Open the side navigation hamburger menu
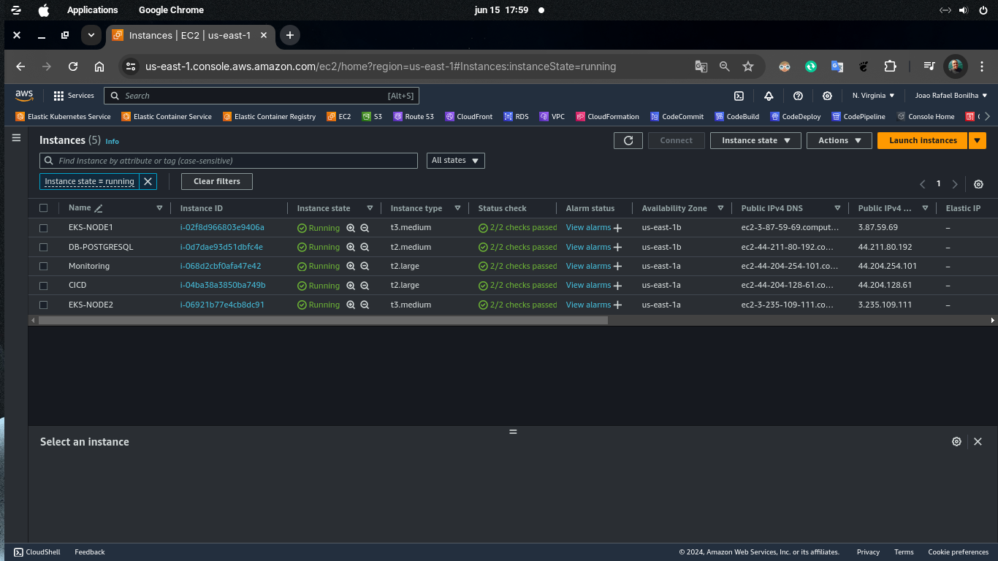This screenshot has height=561, width=998. point(16,137)
